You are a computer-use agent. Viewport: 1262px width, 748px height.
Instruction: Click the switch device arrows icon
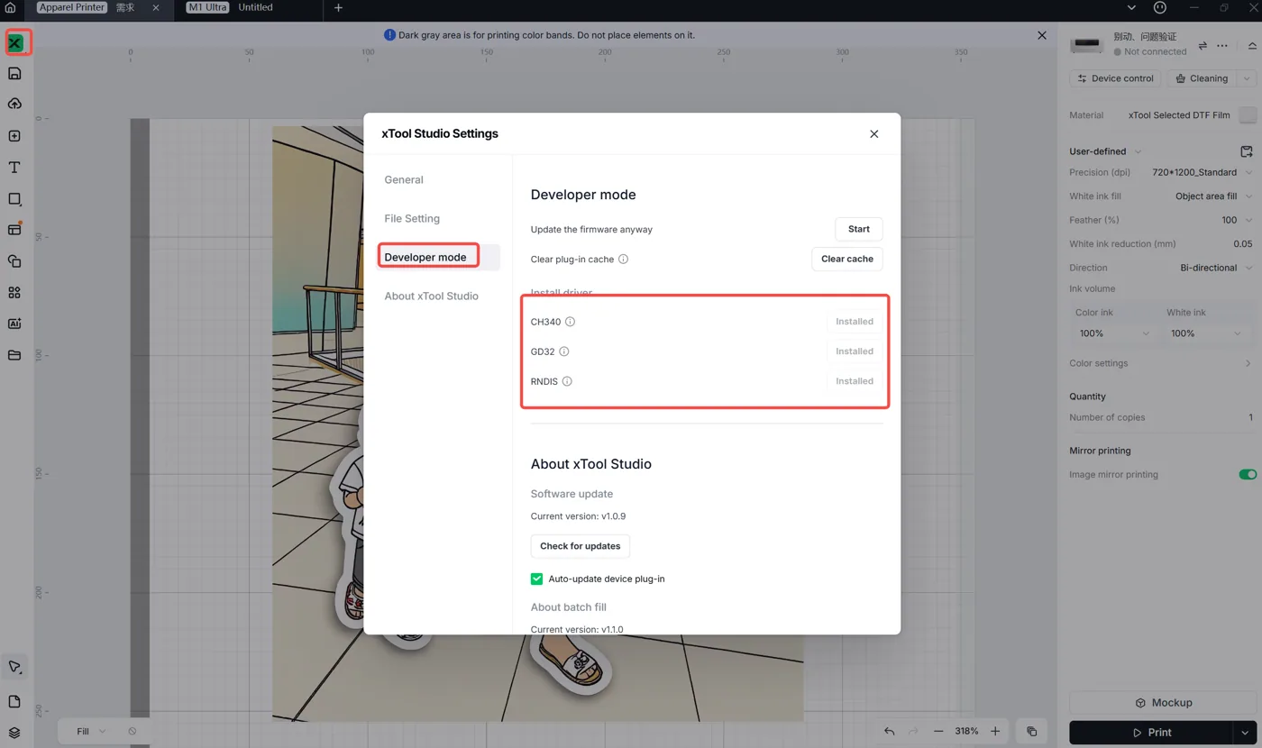(1203, 45)
